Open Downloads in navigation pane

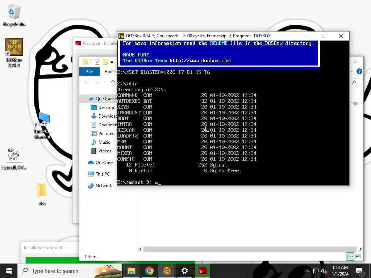pos(104,116)
